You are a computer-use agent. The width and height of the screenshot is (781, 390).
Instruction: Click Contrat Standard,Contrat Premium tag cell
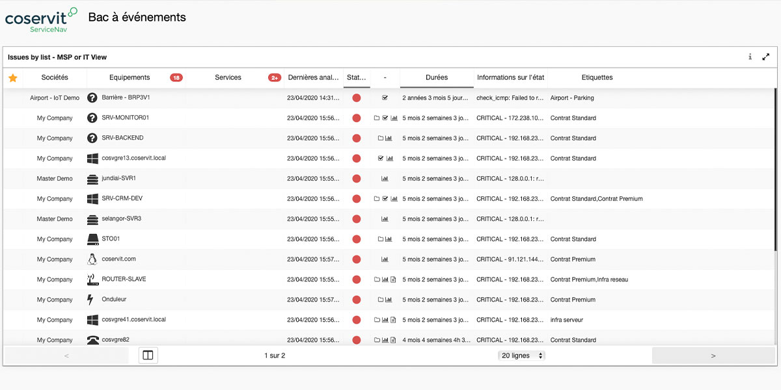tap(597, 199)
